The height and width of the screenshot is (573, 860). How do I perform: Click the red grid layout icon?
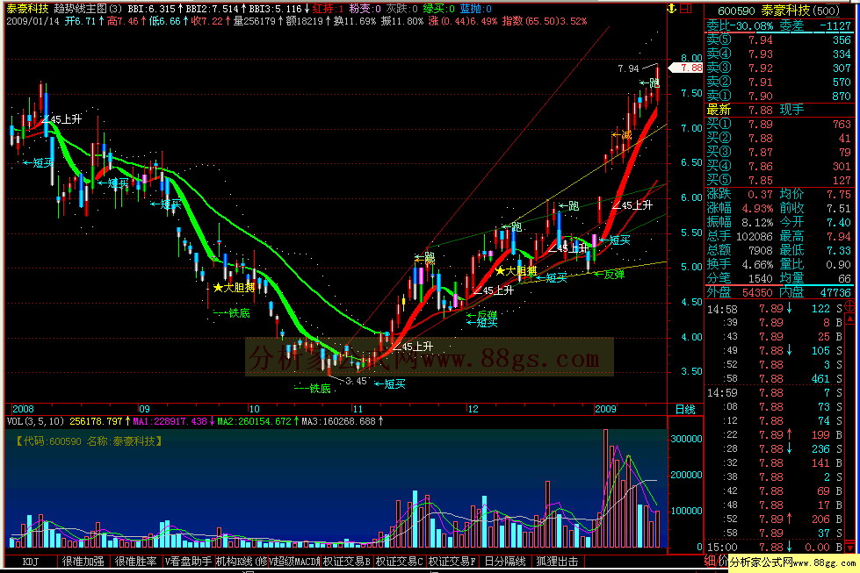coord(685,9)
